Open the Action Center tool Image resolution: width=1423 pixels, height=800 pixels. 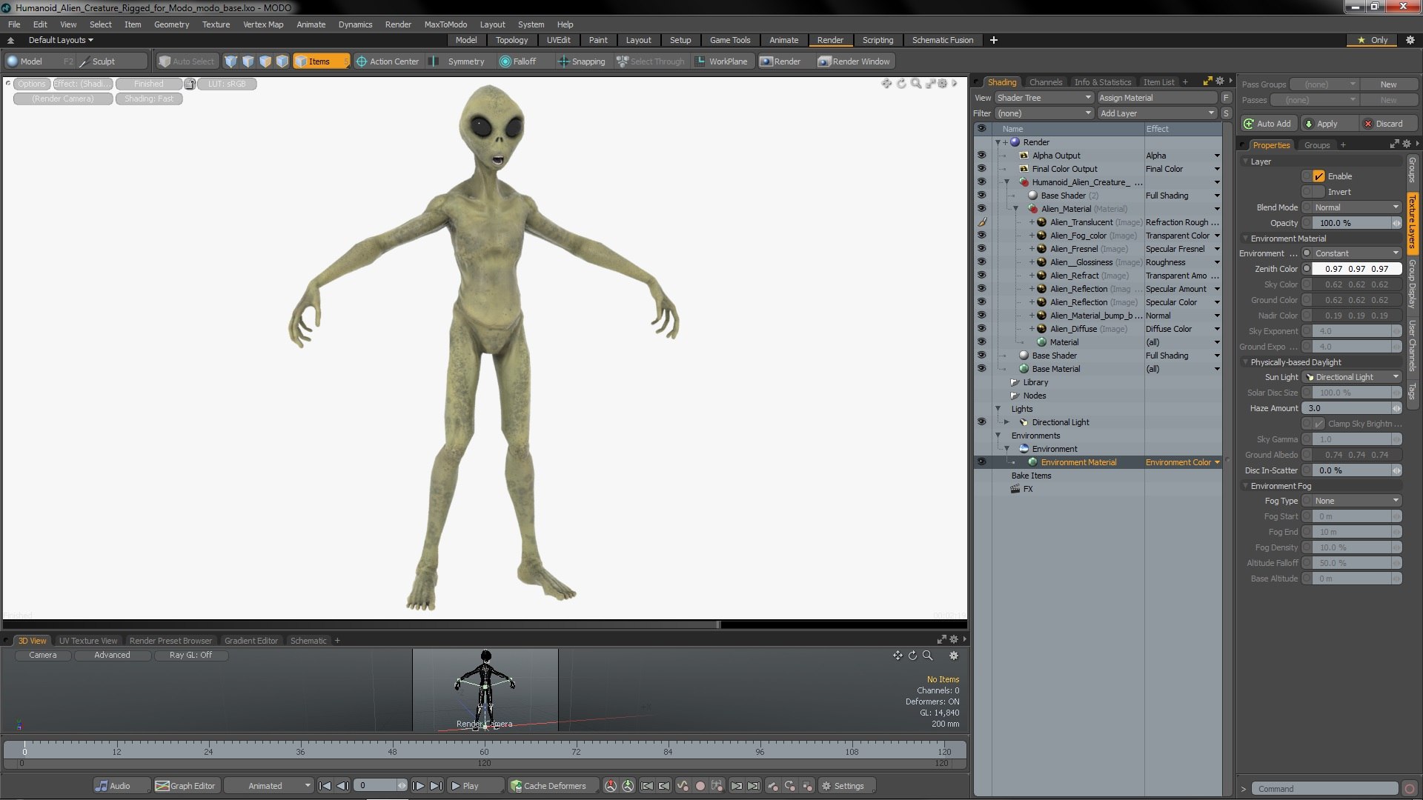click(387, 61)
